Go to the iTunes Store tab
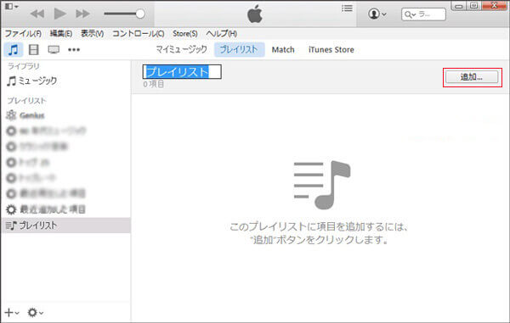Screen dimensions: 510x323 coord(331,50)
